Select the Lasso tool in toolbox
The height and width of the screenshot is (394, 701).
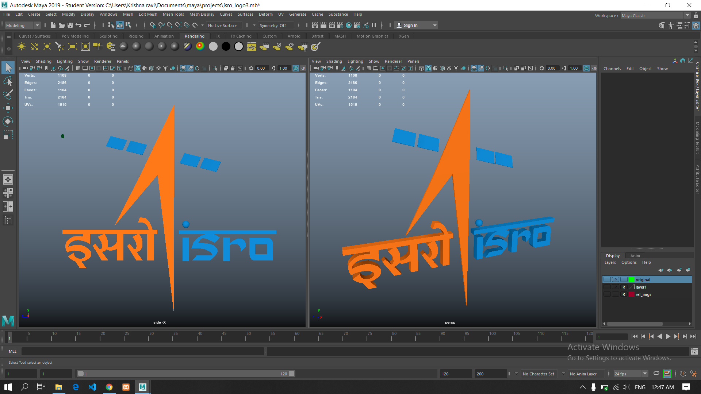click(x=8, y=81)
